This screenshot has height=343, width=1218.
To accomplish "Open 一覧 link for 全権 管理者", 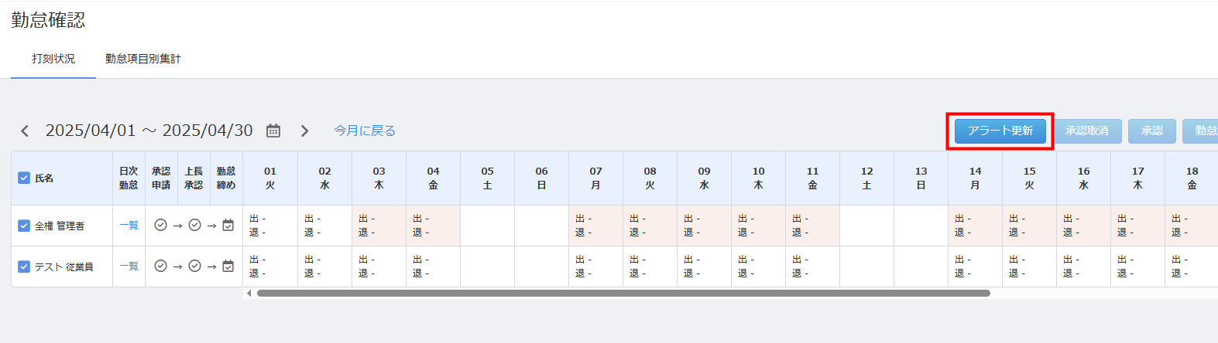I will pyautogui.click(x=129, y=225).
